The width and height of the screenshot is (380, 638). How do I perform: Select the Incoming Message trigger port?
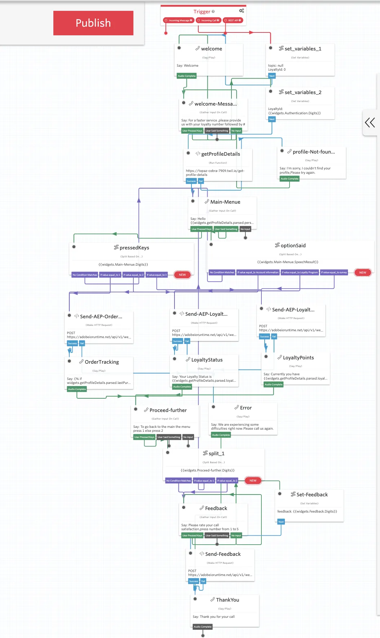(x=178, y=21)
